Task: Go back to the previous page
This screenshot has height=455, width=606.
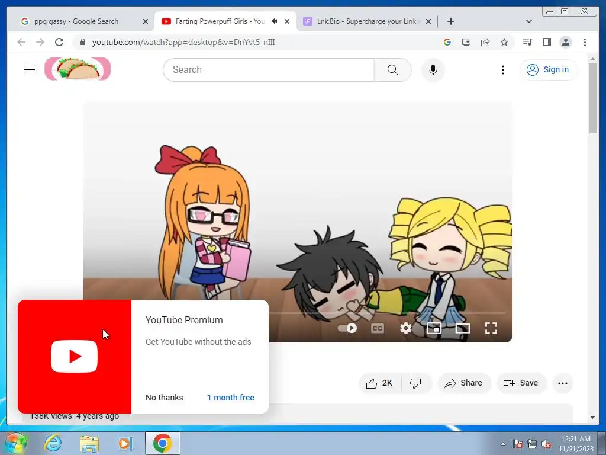Action: pos(21,42)
